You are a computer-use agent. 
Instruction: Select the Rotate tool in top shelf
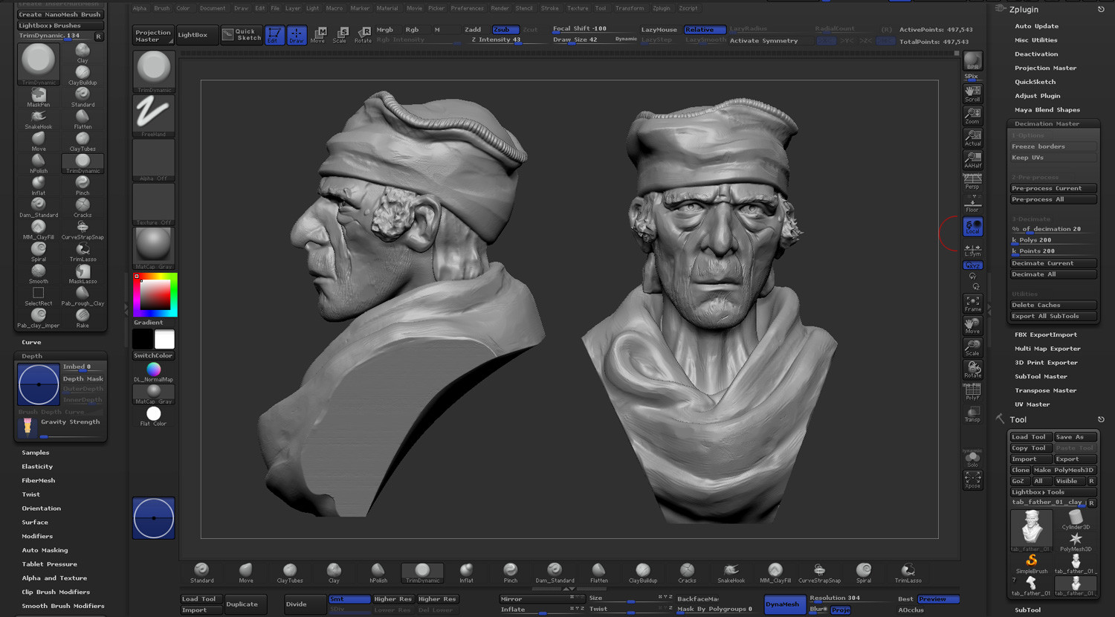pyautogui.click(x=363, y=34)
